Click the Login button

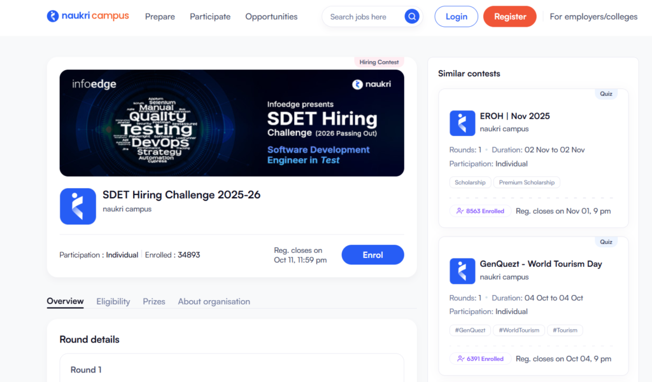(456, 17)
